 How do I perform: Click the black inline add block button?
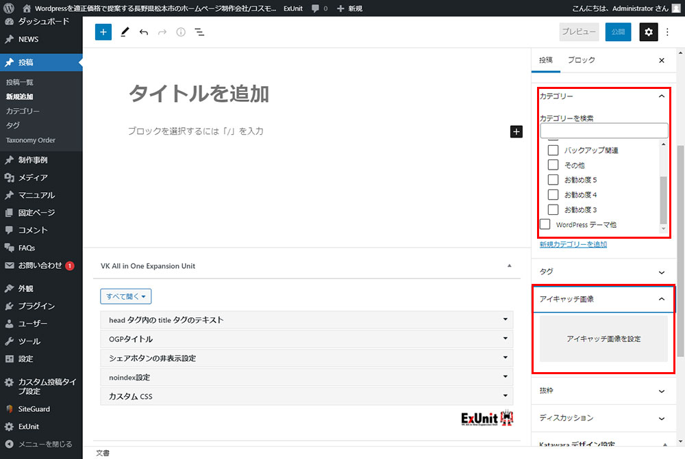tap(516, 131)
